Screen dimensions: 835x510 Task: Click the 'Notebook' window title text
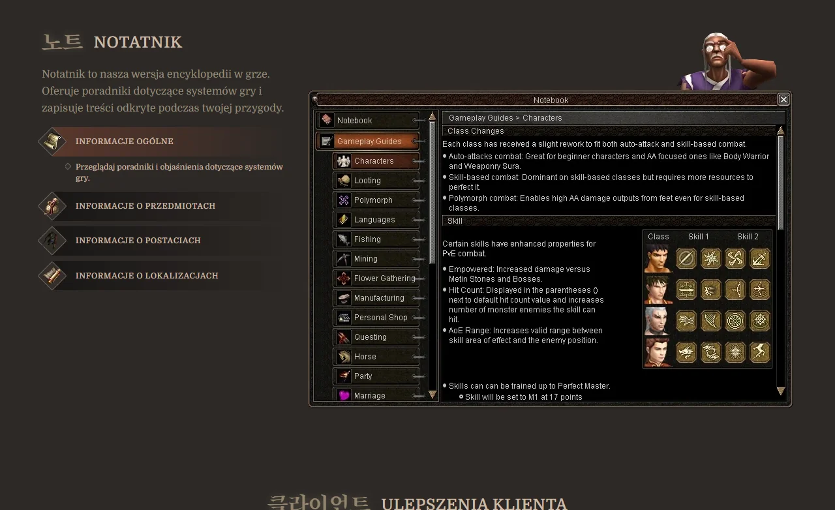(551, 100)
